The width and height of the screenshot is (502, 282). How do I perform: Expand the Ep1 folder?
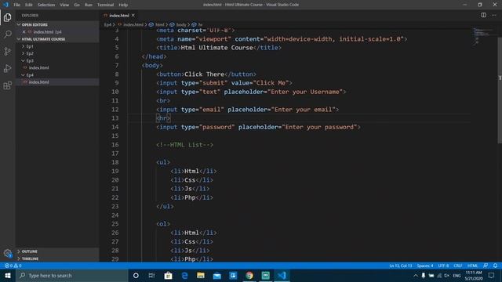click(23, 46)
